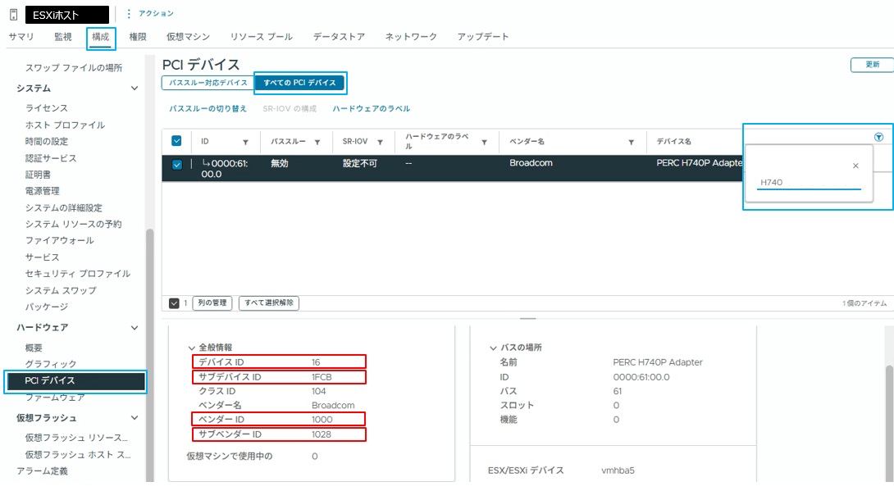Click the active デバイス名 filter icon
Screen dimensions: 894x491
pyautogui.click(x=878, y=137)
